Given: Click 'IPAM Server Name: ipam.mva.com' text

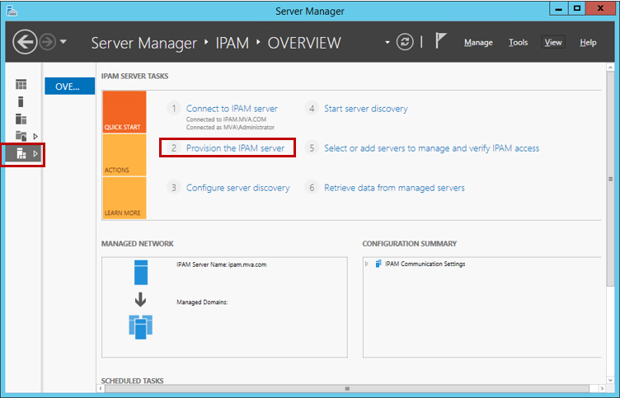Looking at the screenshot, I should (x=222, y=265).
